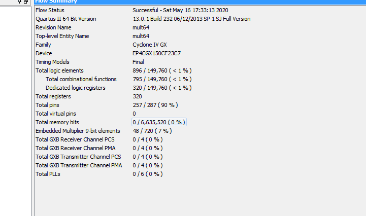Screen dimensions: 366x216
Task: Select the Total virtual pins row label
Action: (56, 114)
